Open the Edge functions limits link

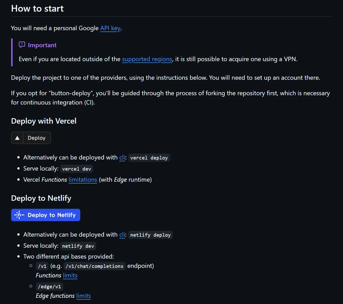point(83,296)
